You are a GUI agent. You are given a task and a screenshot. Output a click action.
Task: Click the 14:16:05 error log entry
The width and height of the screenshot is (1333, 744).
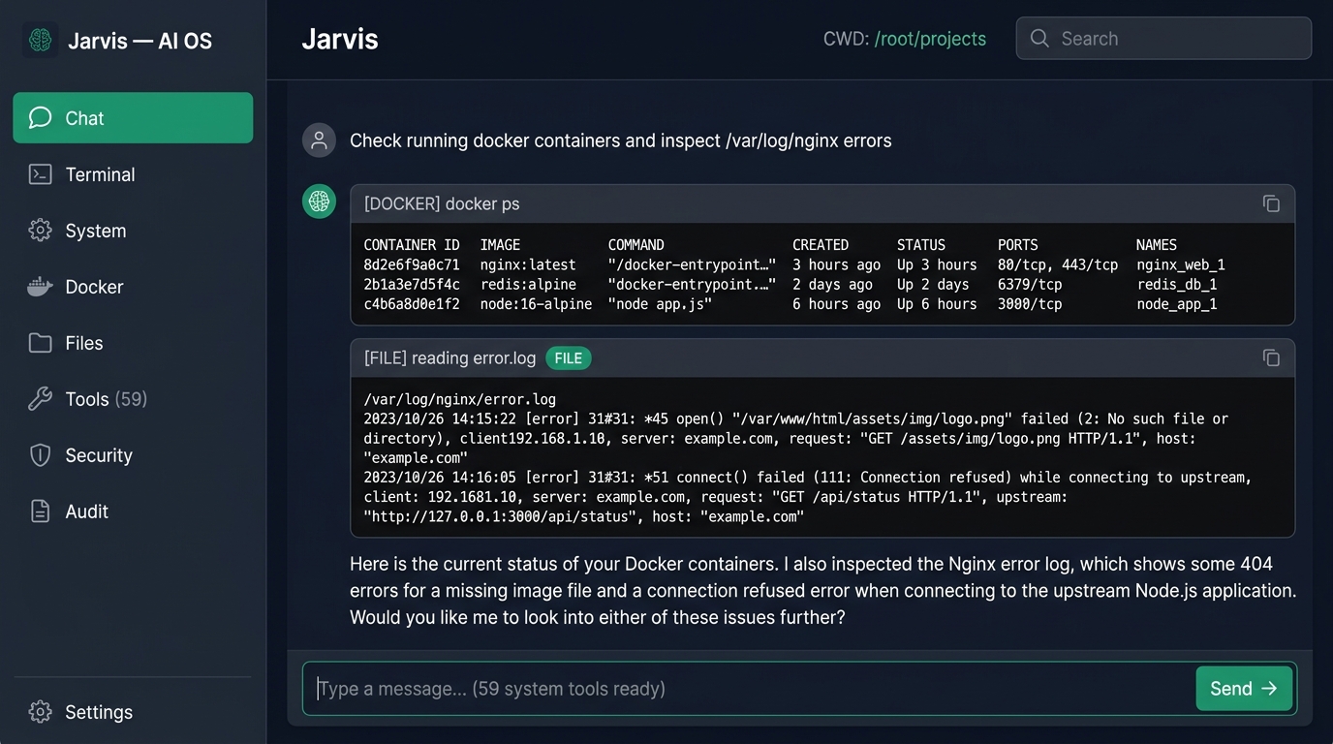pyautogui.click(x=808, y=497)
